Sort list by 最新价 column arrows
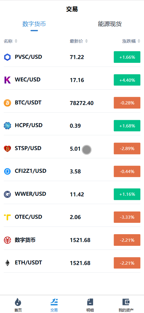 click(x=86, y=41)
